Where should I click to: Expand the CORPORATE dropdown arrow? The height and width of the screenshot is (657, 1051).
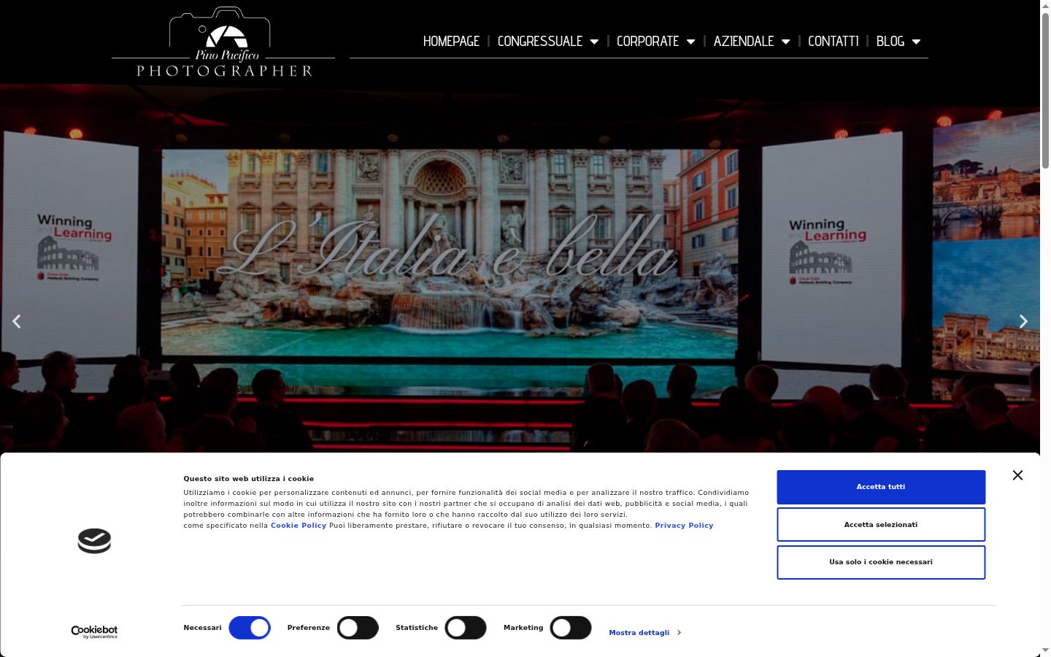pos(690,42)
